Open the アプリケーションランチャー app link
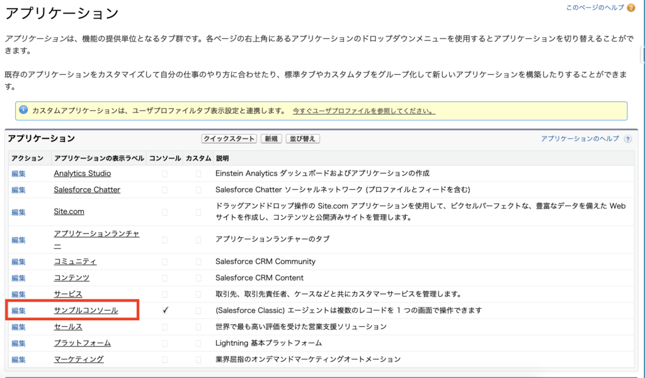Viewport: 645px width, 378px height. (x=96, y=240)
